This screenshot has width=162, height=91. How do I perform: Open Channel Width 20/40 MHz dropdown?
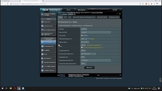point(85,42)
